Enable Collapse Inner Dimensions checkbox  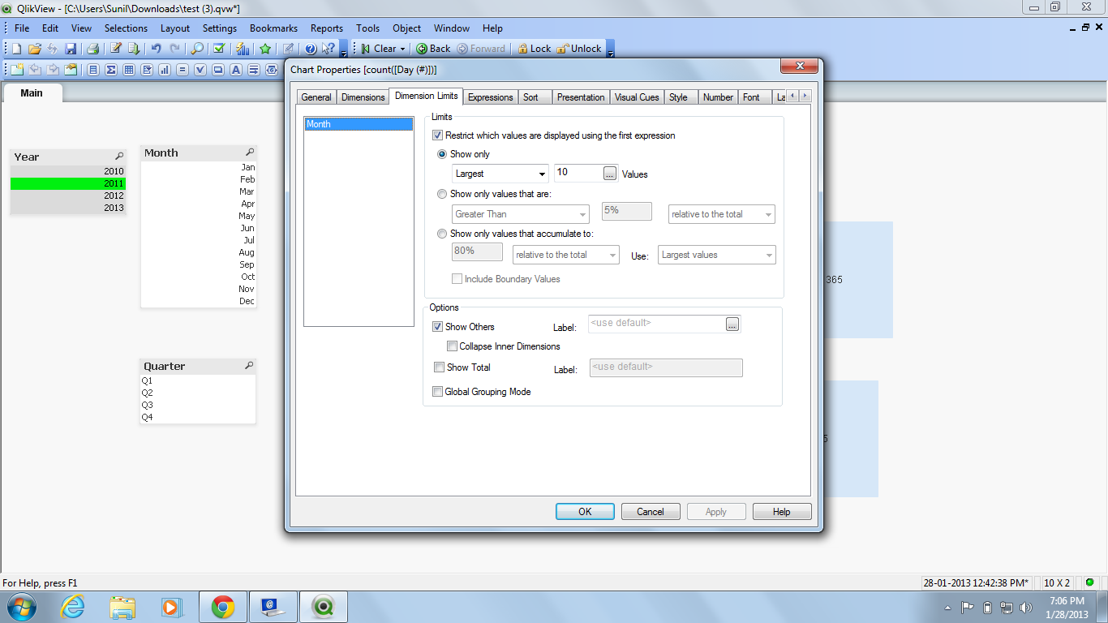point(452,346)
